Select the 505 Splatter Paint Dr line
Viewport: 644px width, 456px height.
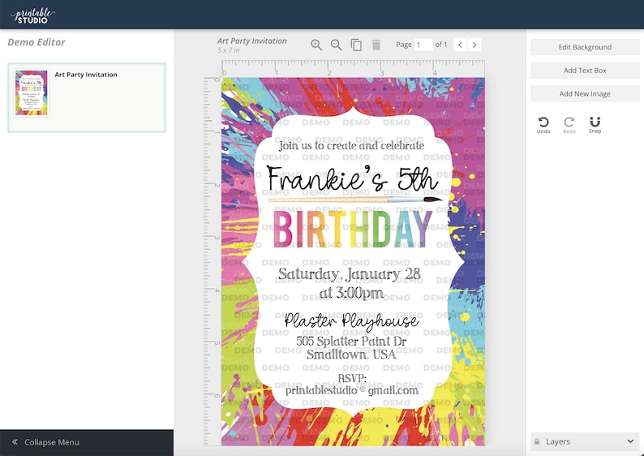[x=351, y=341]
